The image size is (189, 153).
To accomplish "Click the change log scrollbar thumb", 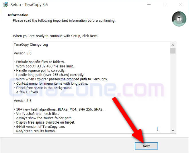I will click(x=173, y=51).
